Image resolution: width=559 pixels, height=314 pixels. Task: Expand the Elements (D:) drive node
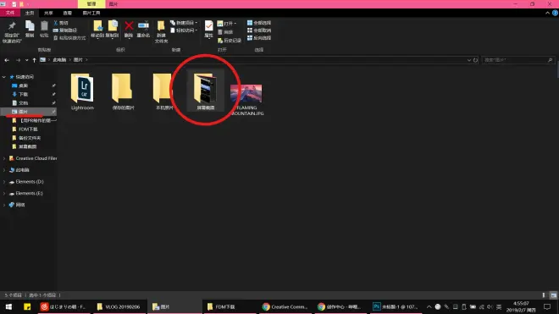click(x=4, y=182)
